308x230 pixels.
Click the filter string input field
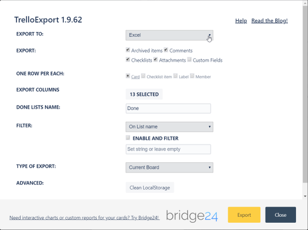pyautogui.click(x=168, y=149)
